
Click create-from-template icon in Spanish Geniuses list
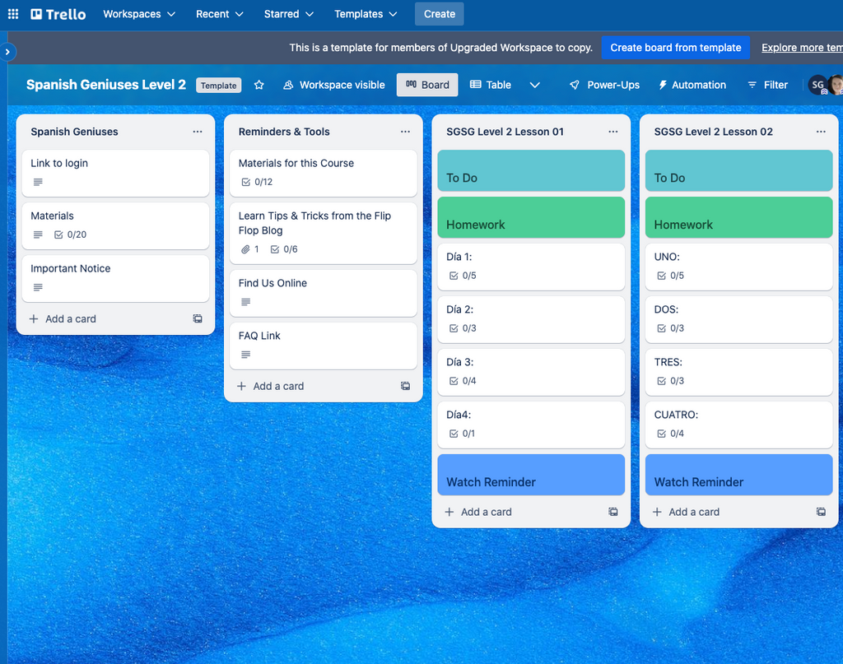pos(198,319)
